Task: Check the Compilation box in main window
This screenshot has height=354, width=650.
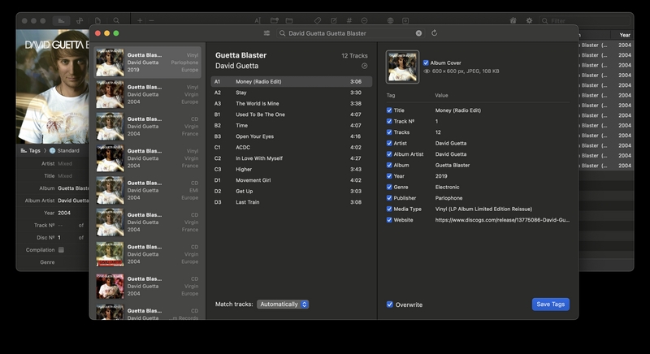Action: tap(62, 249)
